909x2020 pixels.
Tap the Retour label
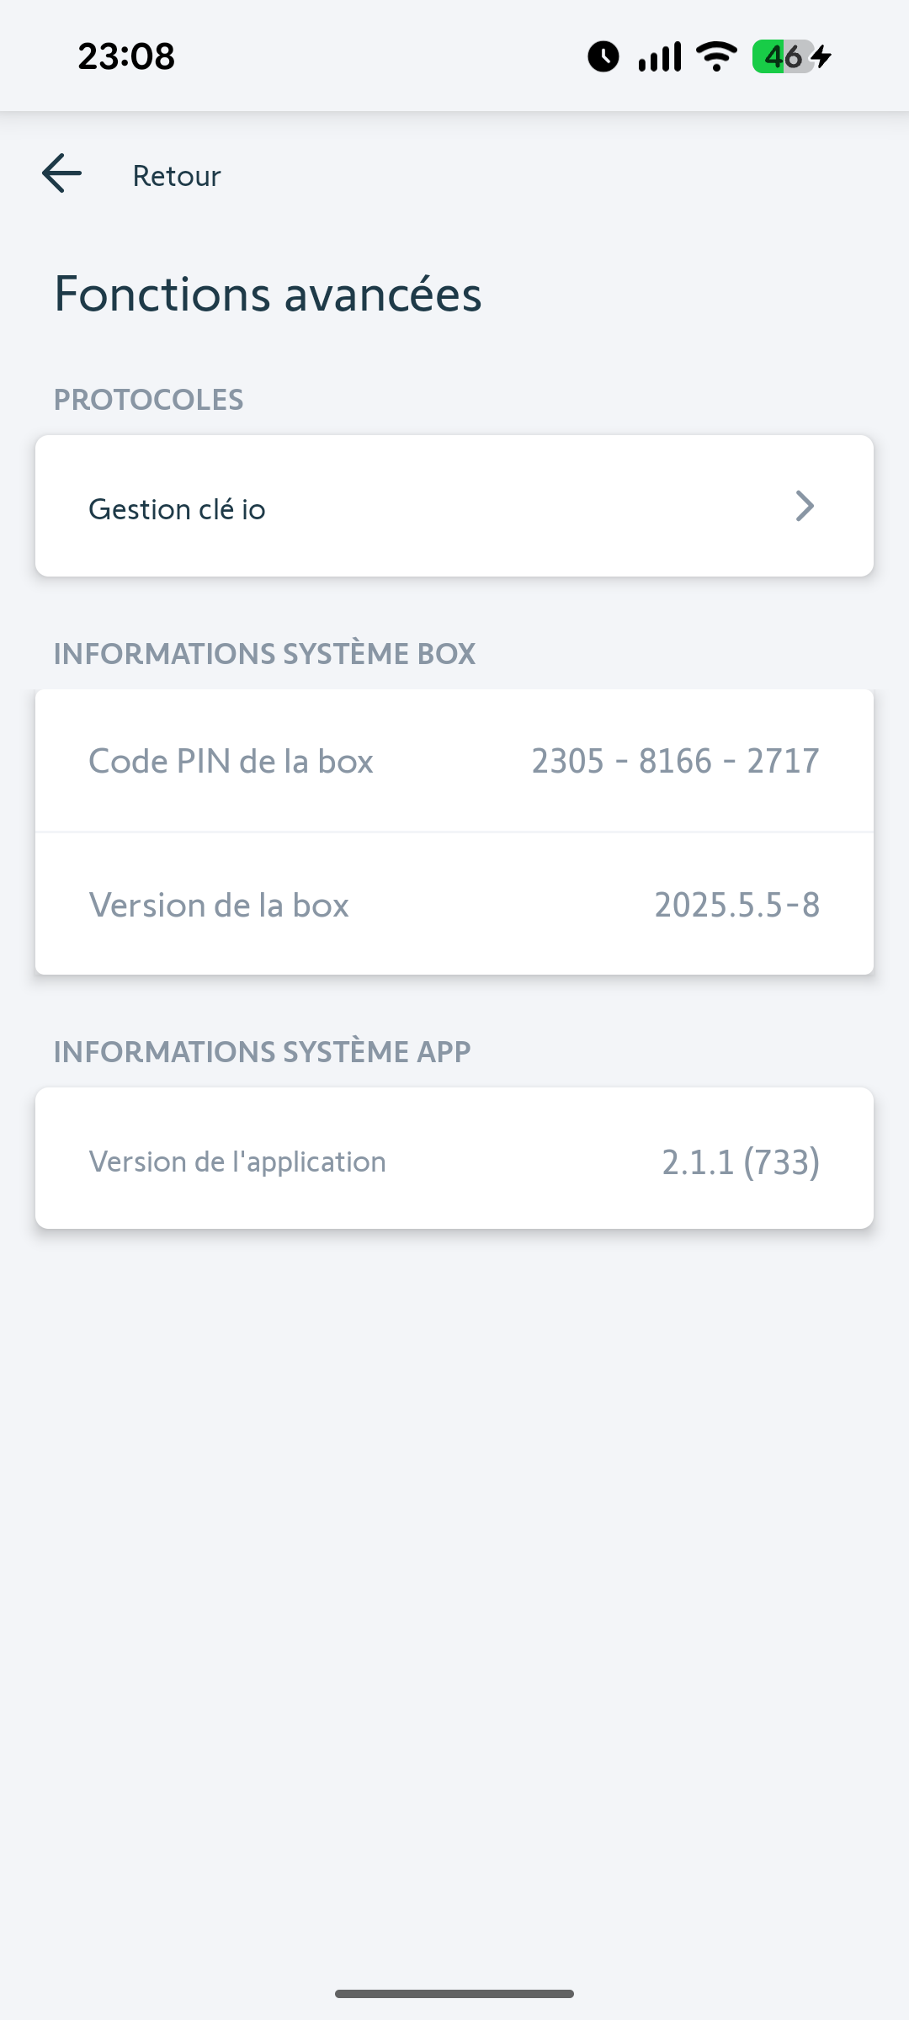[x=177, y=176]
